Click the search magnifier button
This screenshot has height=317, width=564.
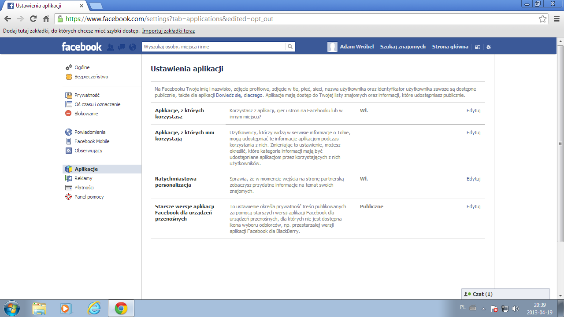tap(290, 47)
